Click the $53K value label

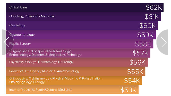[x=128, y=90]
